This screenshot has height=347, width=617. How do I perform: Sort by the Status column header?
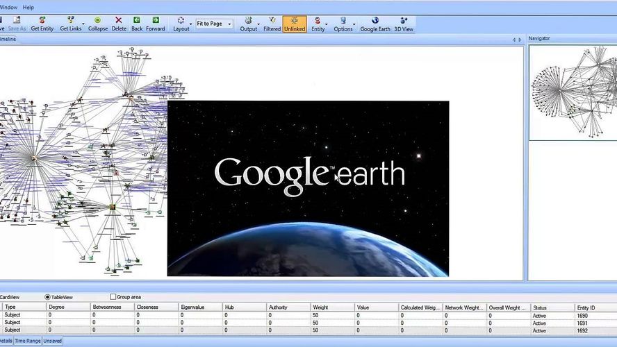click(x=553, y=307)
